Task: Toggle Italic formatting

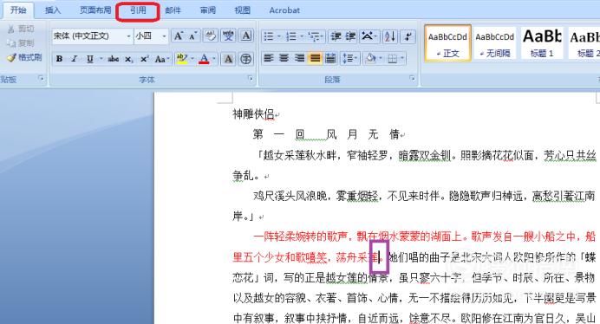Action: (x=75, y=59)
